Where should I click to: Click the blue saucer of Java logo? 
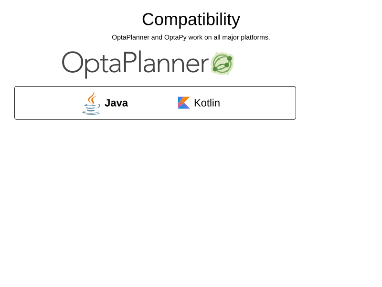pyautogui.click(x=91, y=113)
